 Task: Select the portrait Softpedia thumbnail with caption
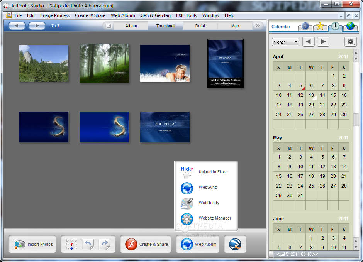coord(225,63)
